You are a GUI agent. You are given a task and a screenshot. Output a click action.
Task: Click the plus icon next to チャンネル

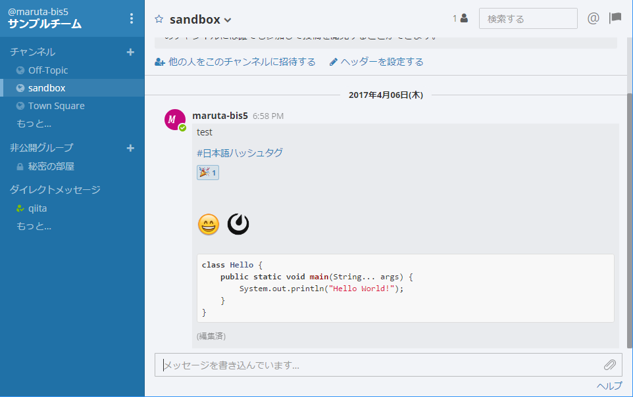pyautogui.click(x=130, y=52)
